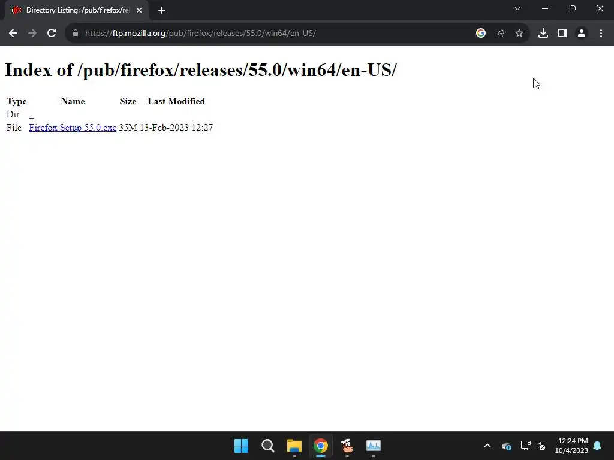
Task: Open the monitor graph app on the taskbar
Action: pyautogui.click(x=374, y=446)
